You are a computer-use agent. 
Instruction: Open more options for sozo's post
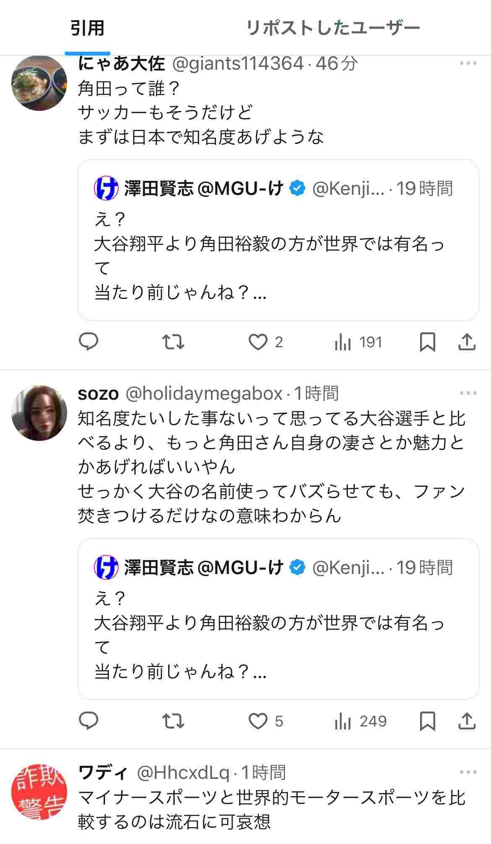click(468, 393)
